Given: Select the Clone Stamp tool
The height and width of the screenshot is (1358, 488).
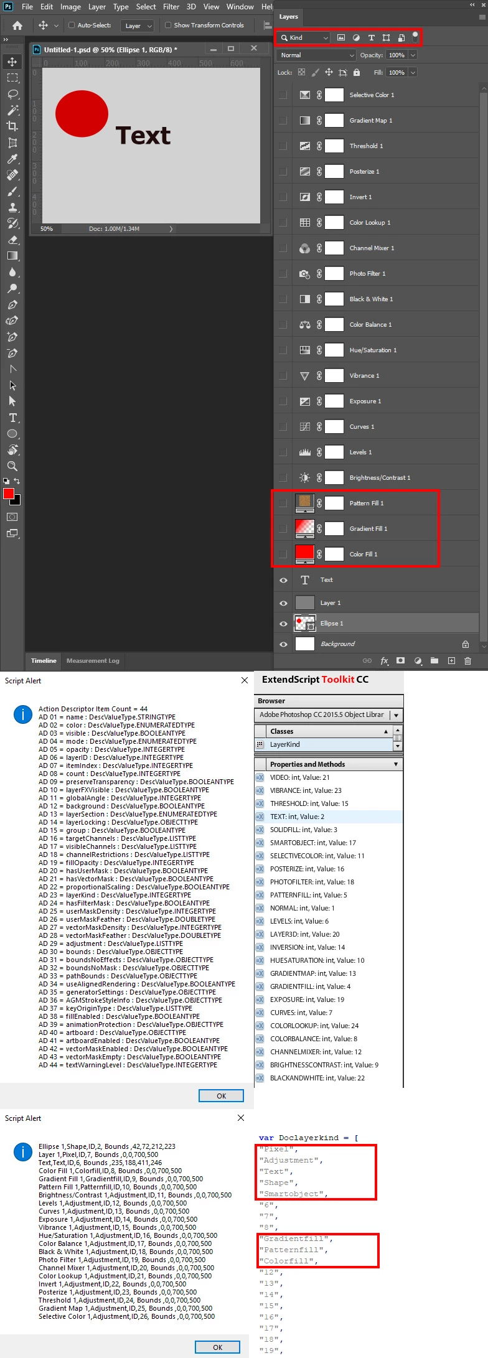Looking at the screenshot, I should tap(12, 207).
